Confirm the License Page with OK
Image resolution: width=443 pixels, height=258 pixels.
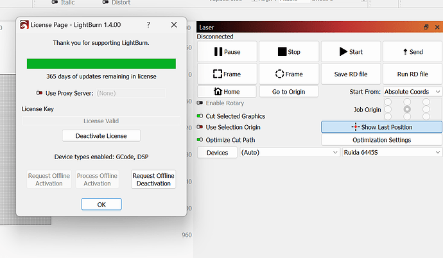[101, 204]
